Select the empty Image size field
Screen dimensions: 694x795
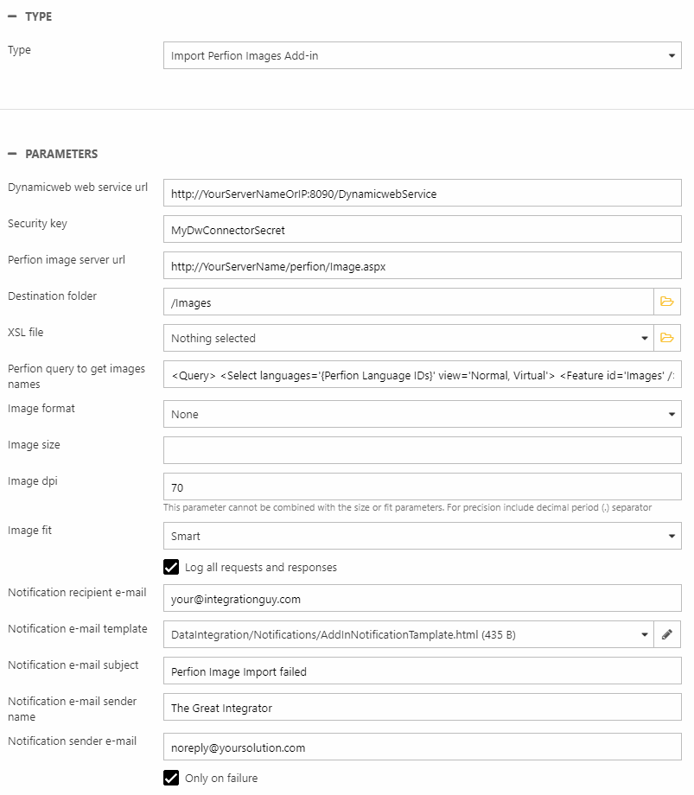pyautogui.click(x=422, y=450)
